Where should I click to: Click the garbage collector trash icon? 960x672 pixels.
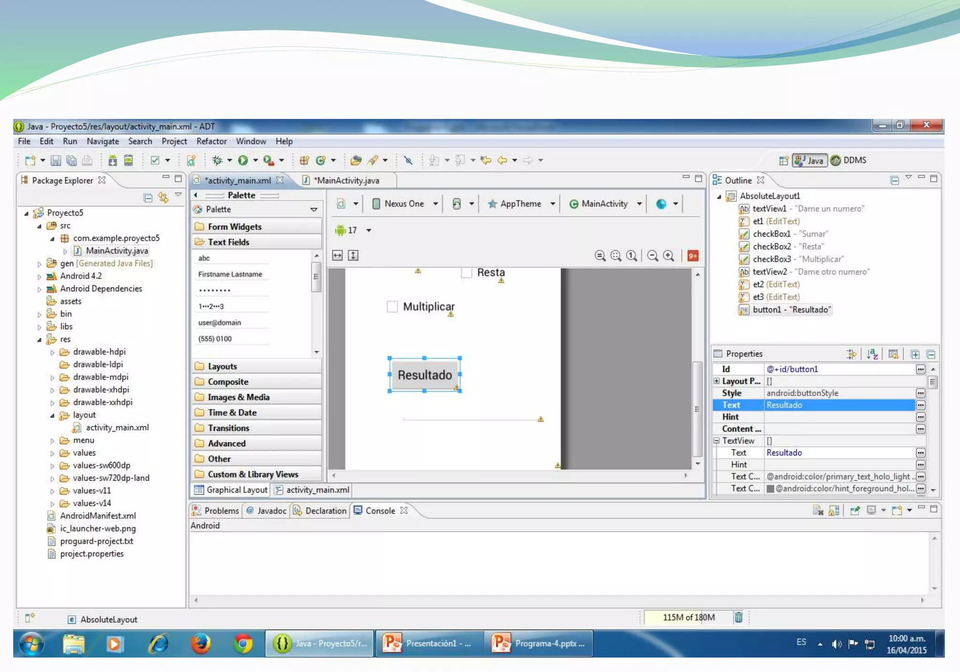(738, 617)
